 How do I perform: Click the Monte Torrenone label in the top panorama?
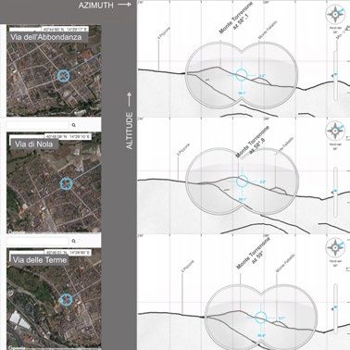[x=236, y=18]
